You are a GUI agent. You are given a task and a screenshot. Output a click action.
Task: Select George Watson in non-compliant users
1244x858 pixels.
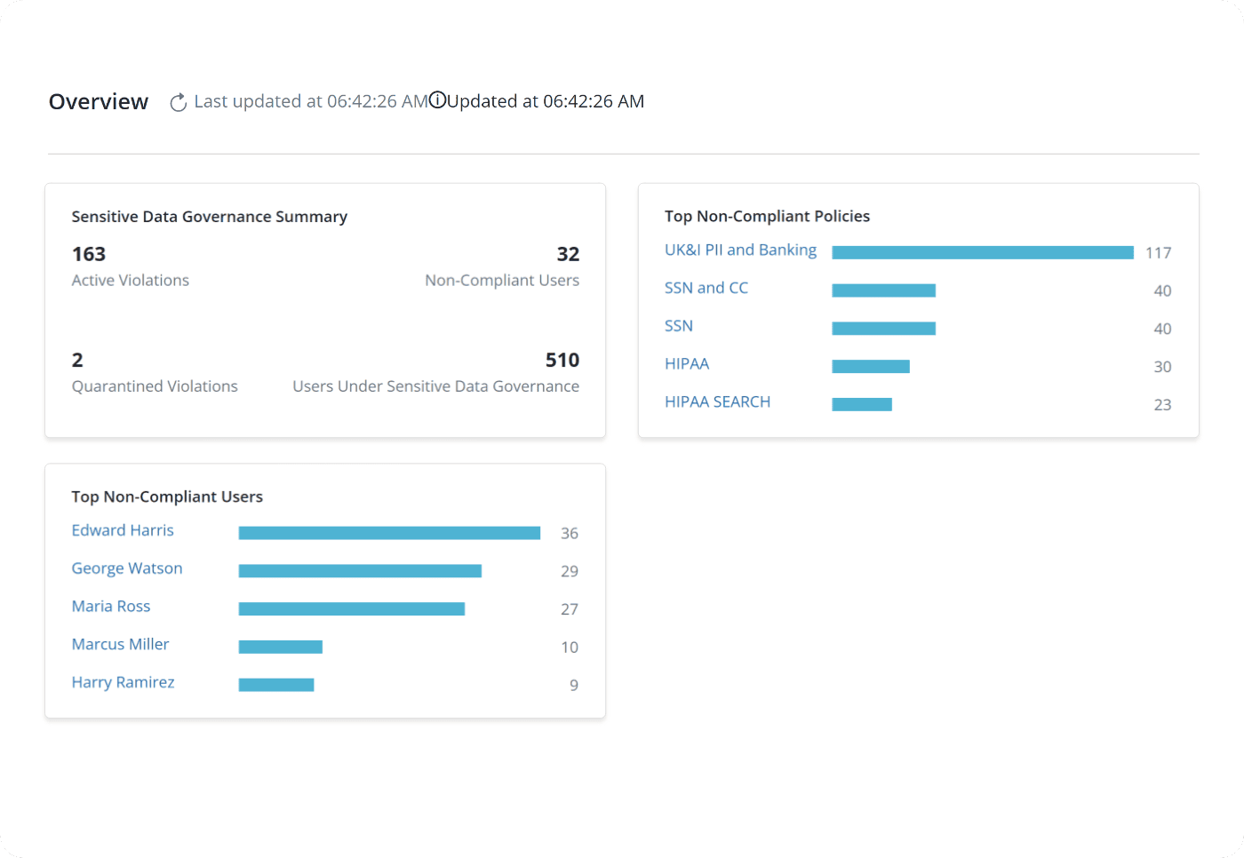pos(127,568)
